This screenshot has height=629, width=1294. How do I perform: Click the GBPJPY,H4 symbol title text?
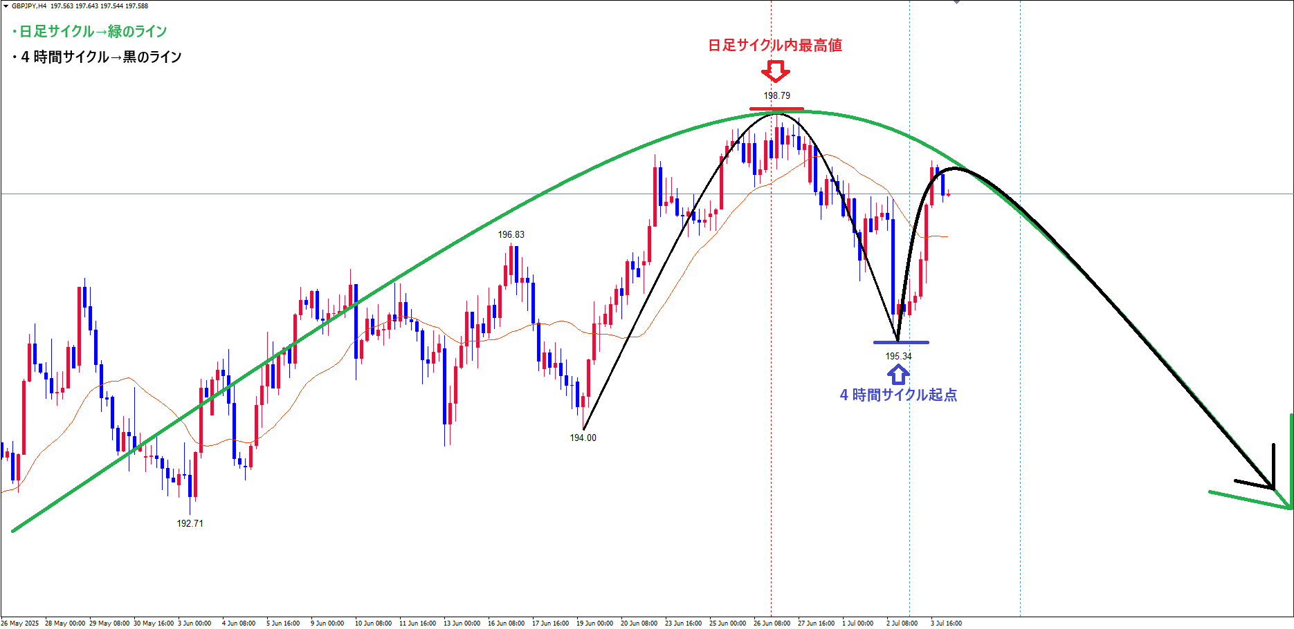pos(29,6)
